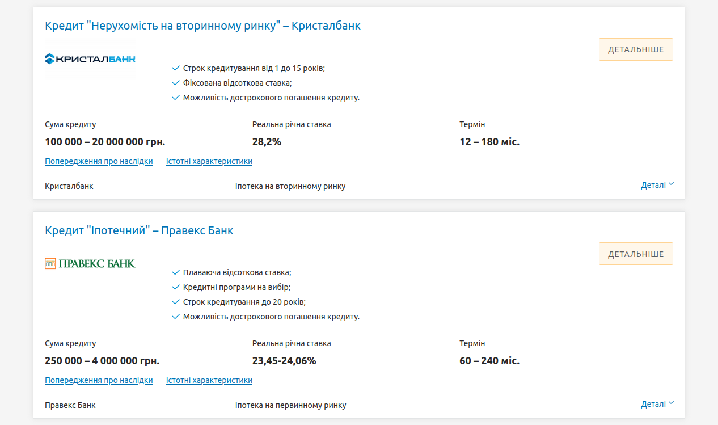Click checkmark icon beside Строк кредитування до 20 років
The width and height of the screenshot is (718, 425).
[176, 302]
